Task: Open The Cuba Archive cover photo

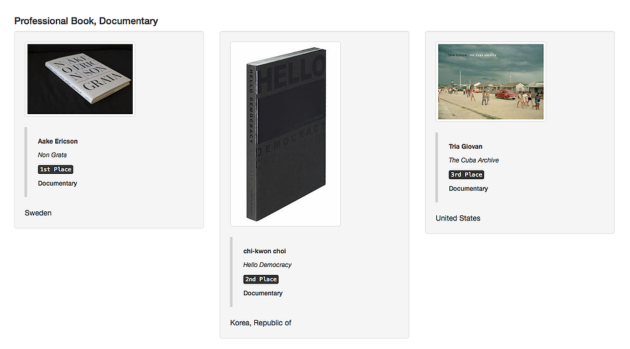Action: point(491,82)
